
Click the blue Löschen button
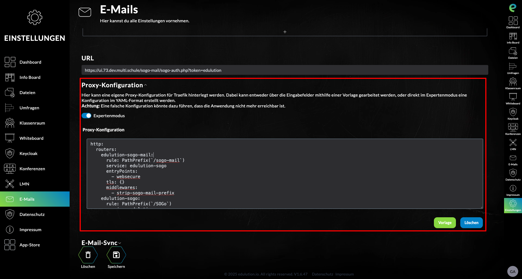[x=471, y=223]
